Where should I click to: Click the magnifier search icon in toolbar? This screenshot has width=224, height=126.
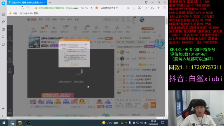128,8
